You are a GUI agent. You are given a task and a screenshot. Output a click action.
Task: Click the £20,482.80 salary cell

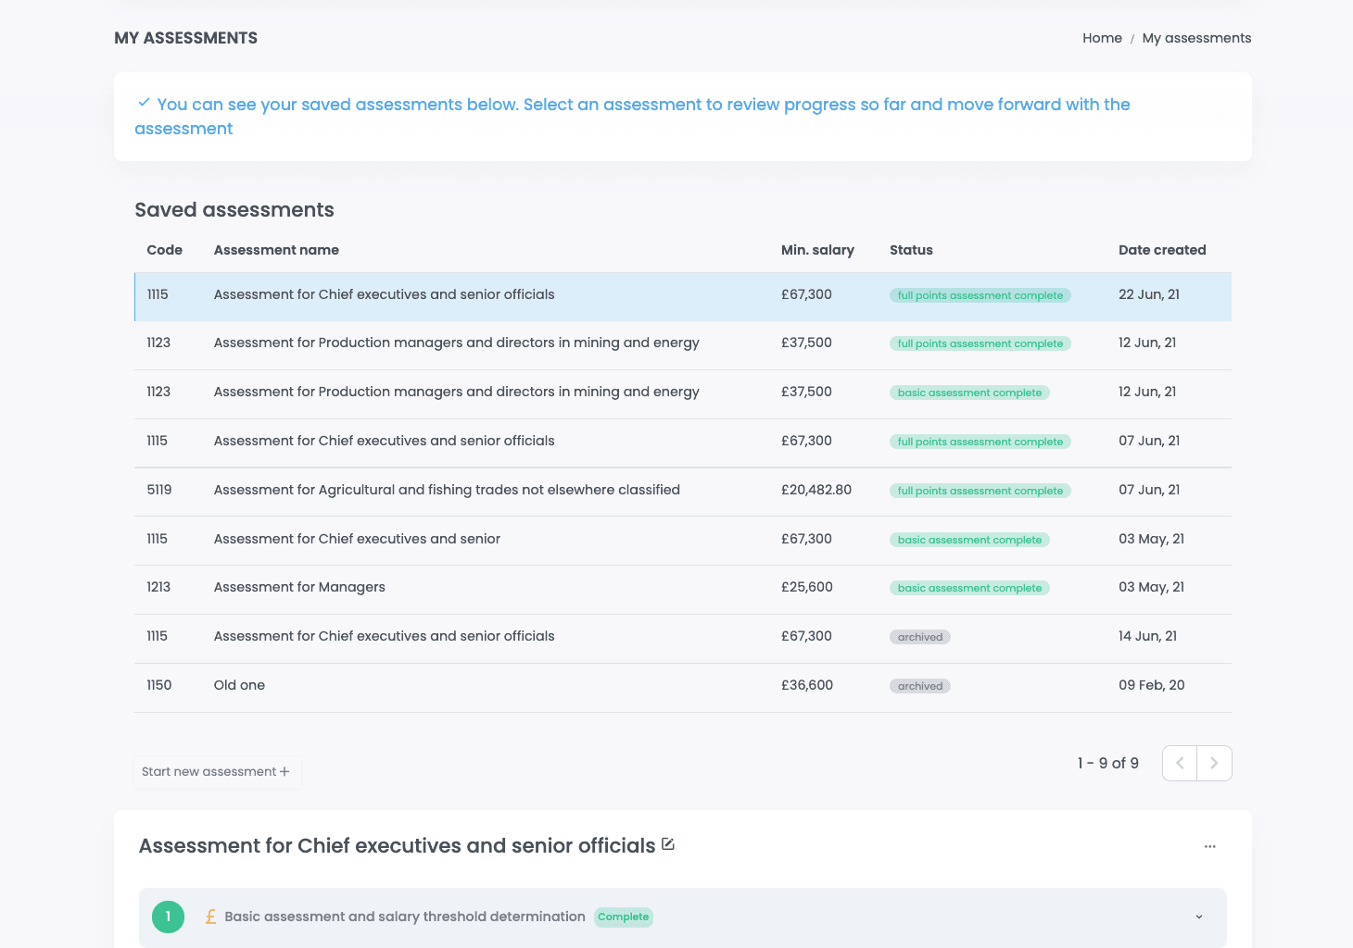[x=816, y=490]
